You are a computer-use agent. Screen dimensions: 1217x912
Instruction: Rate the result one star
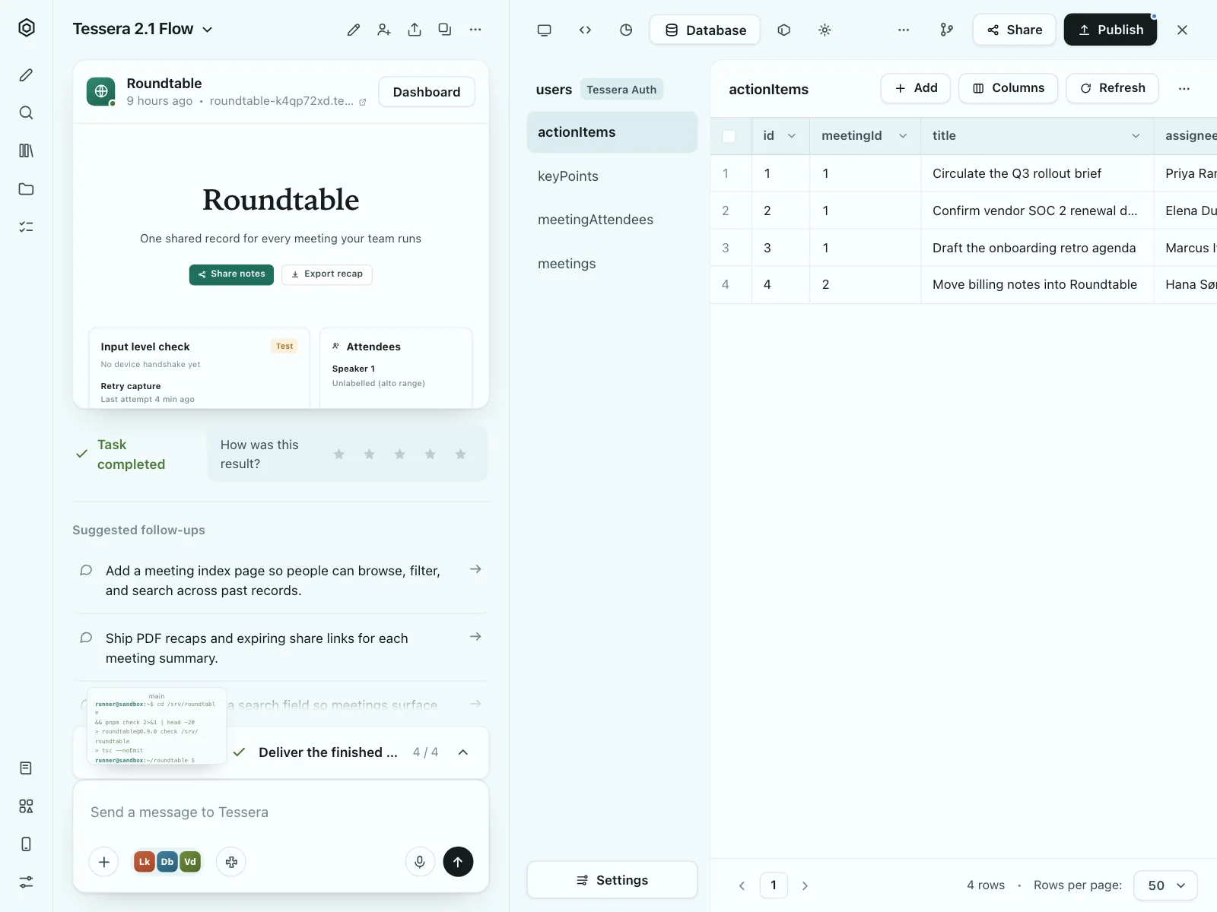tap(339, 454)
